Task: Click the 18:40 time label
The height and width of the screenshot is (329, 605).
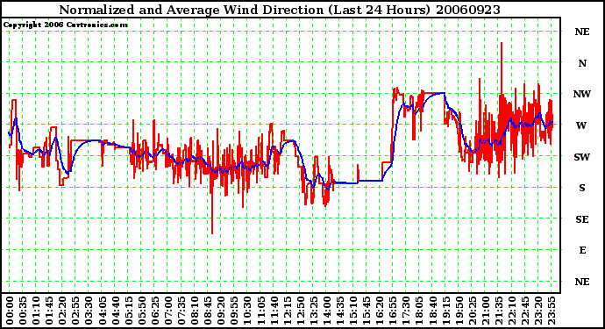Action: (431, 311)
